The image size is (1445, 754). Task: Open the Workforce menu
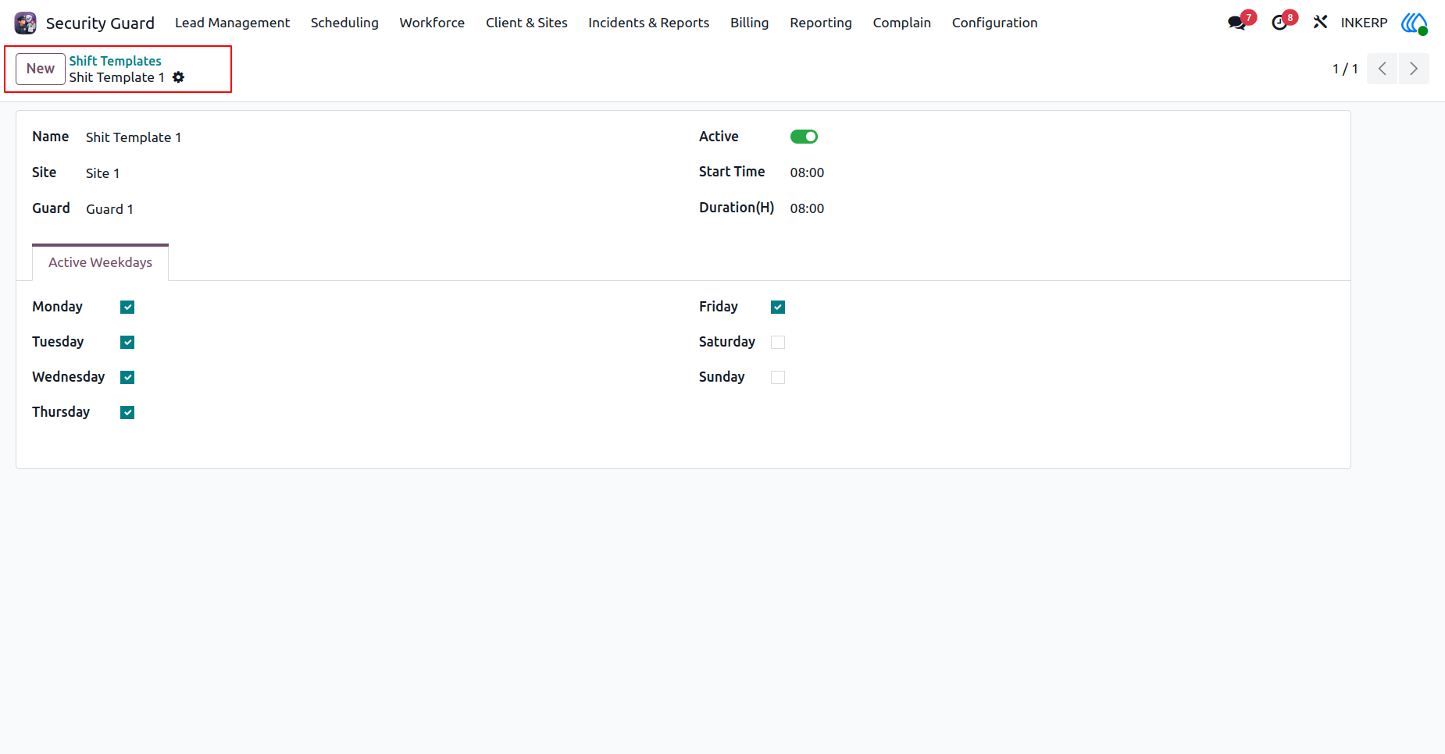(432, 23)
